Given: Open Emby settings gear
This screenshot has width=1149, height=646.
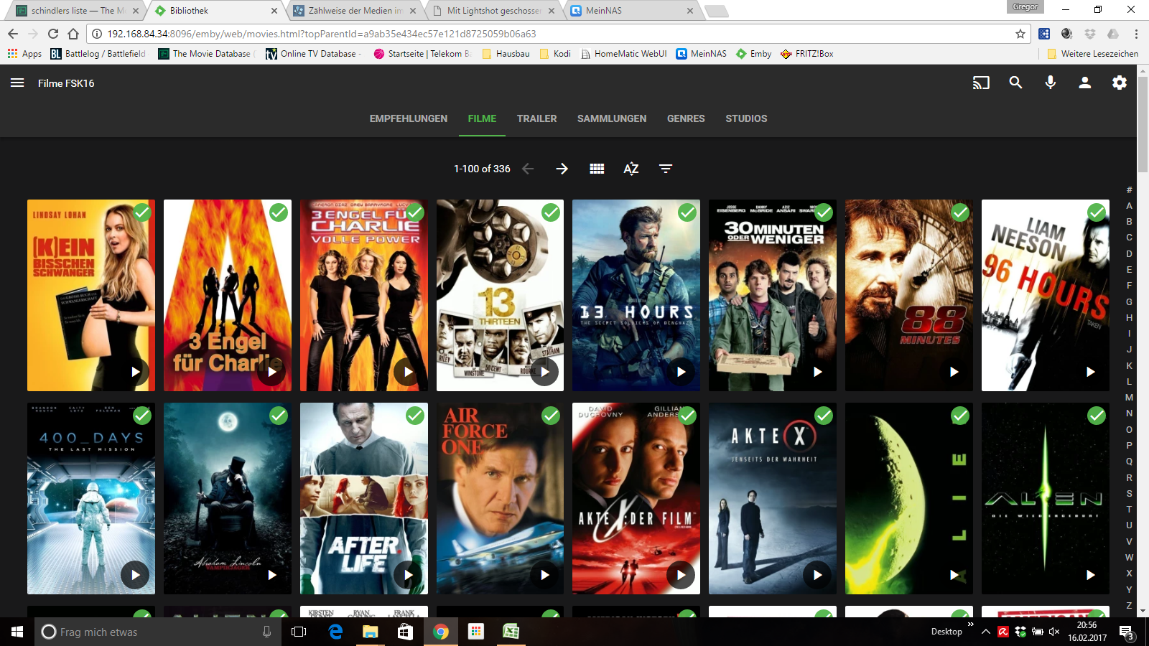Looking at the screenshot, I should [x=1120, y=83].
